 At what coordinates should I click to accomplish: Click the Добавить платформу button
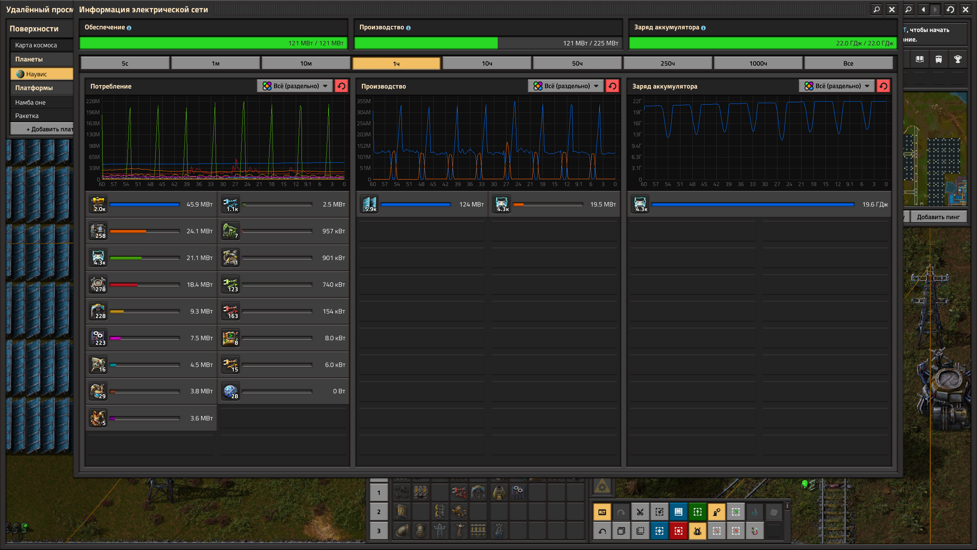(46, 129)
